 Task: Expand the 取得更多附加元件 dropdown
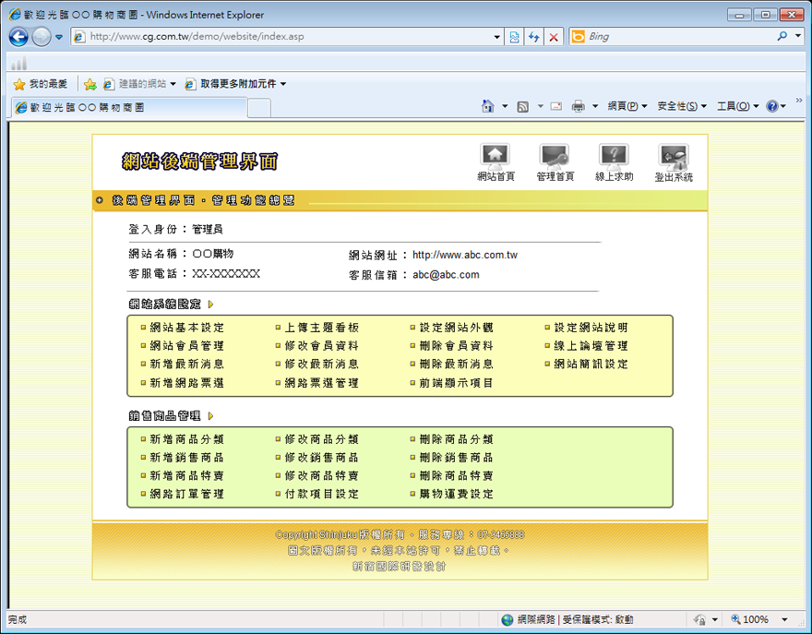coord(283,84)
